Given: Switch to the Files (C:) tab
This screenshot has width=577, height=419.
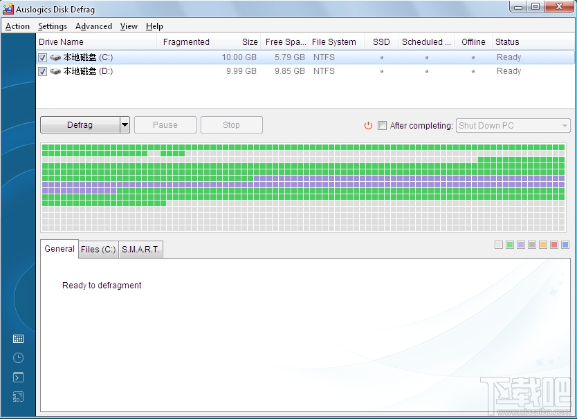Looking at the screenshot, I should pos(98,249).
